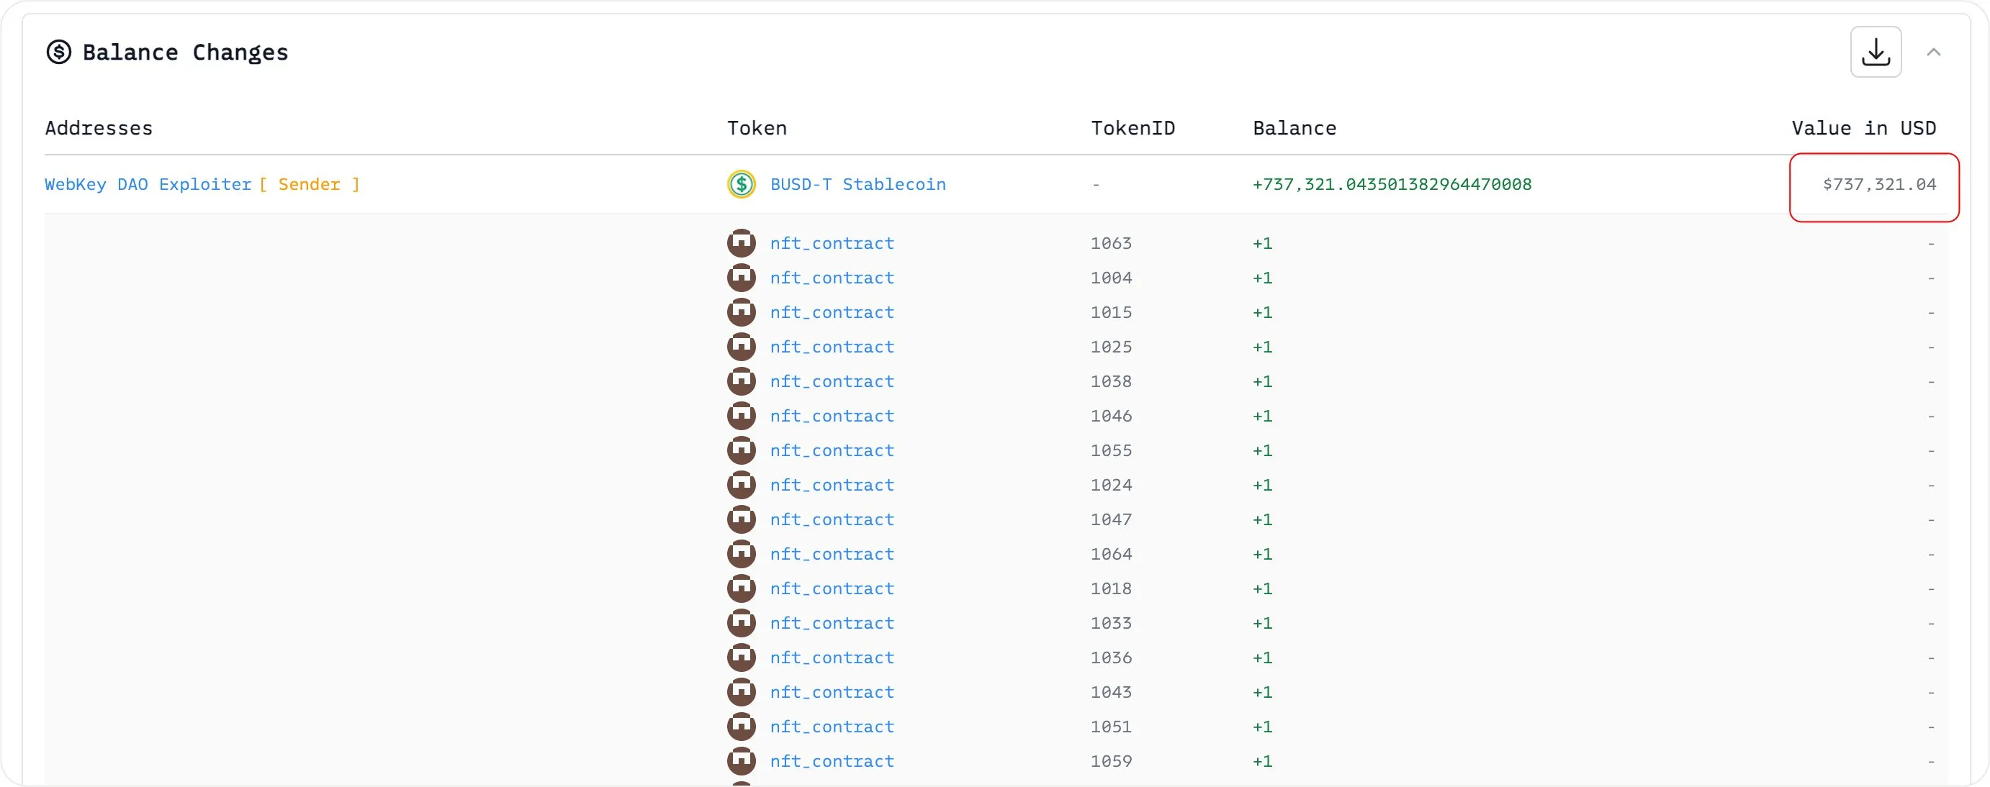Click the Sender label tag
The width and height of the screenshot is (1990, 787).
pyautogui.click(x=309, y=184)
